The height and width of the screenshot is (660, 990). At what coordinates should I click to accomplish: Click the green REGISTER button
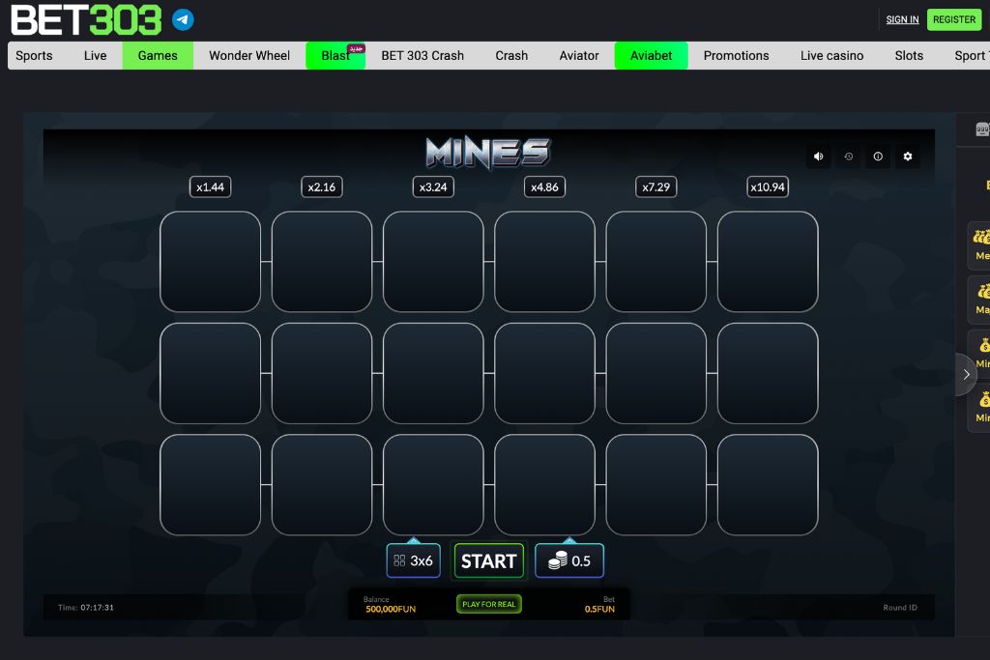(953, 19)
